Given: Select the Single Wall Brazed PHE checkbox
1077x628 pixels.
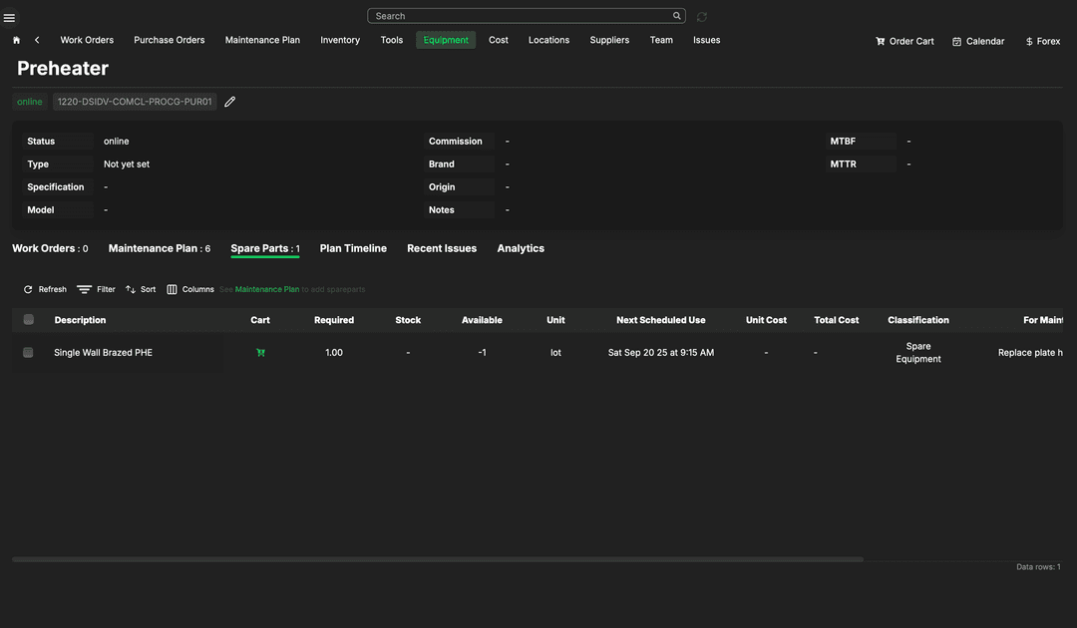Looking at the screenshot, I should pos(28,353).
